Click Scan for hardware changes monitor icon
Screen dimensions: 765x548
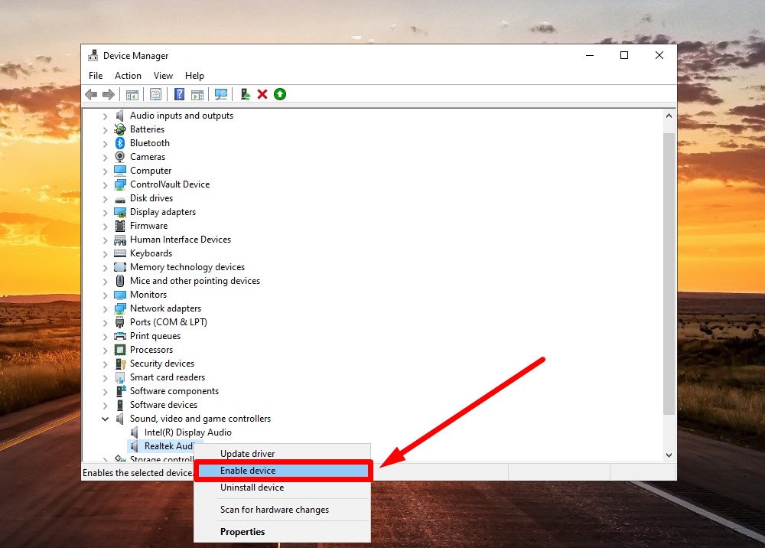pos(221,94)
